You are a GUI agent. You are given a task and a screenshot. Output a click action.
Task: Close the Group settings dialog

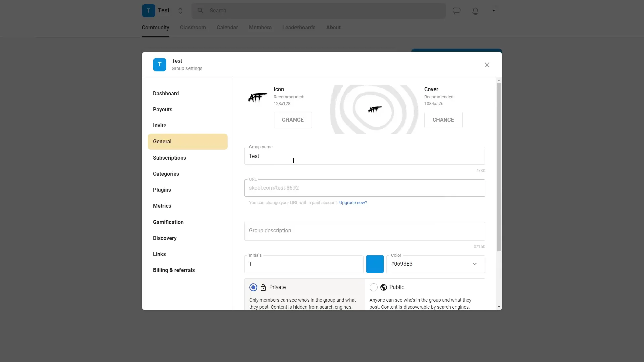click(487, 65)
